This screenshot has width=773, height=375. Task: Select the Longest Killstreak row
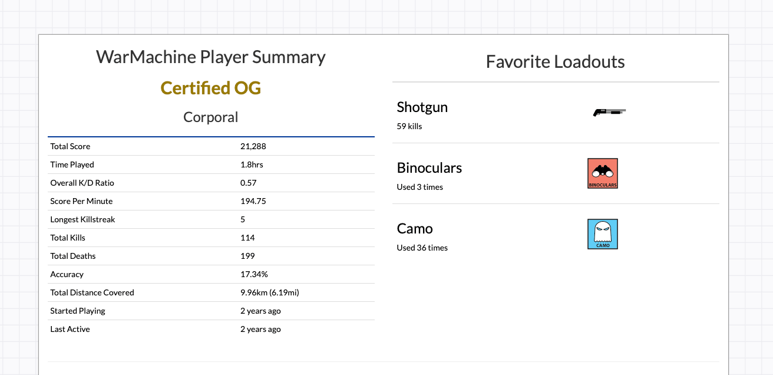[211, 219]
